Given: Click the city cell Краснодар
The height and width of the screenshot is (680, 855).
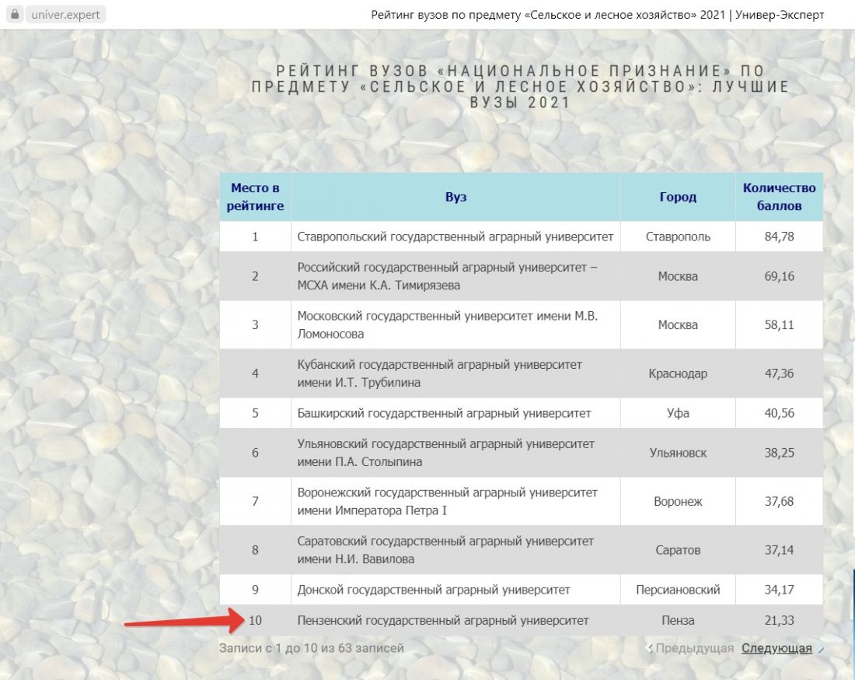Looking at the screenshot, I should 678,373.
